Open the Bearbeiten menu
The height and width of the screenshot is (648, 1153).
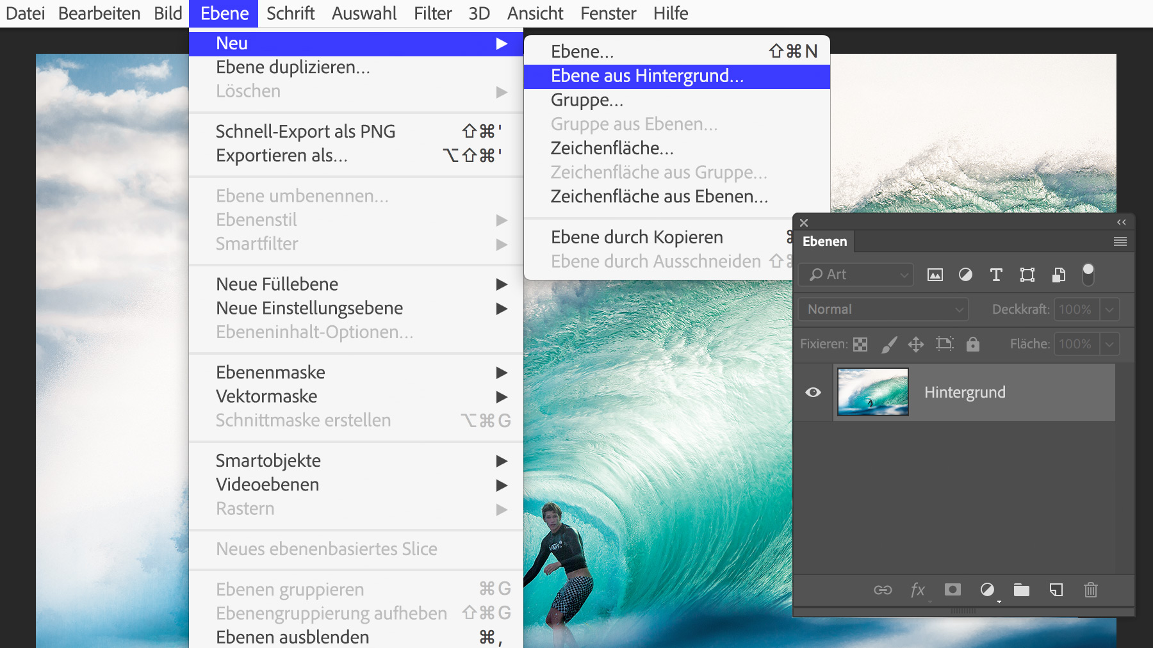[x=99, y=13]
